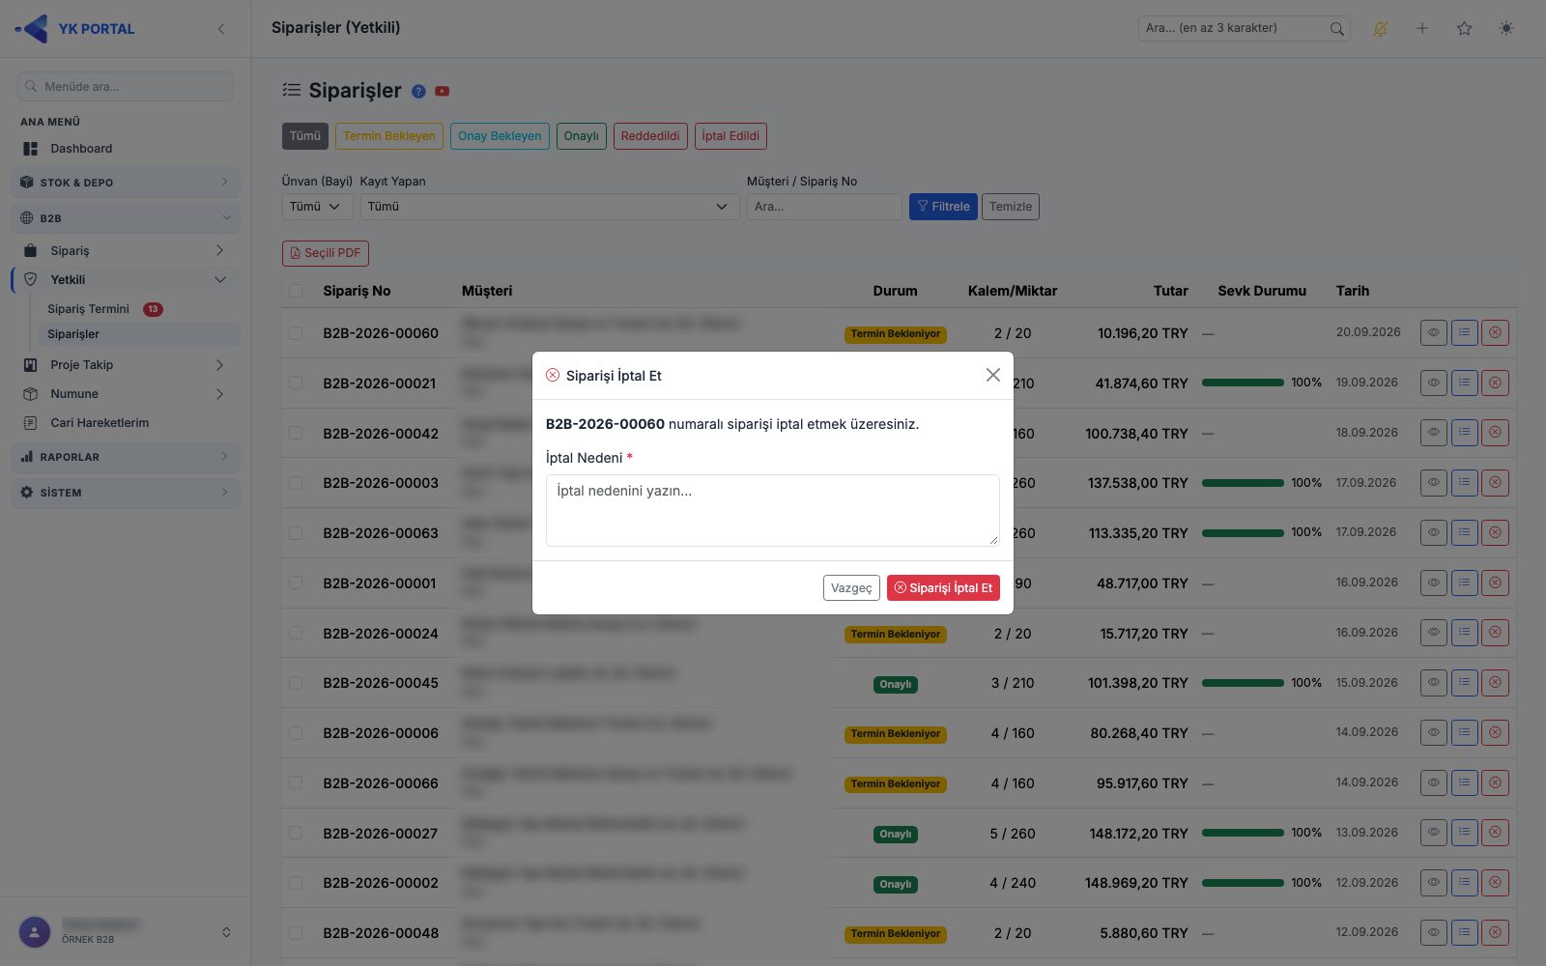The height and width of the screenshot is (966, 1546).
Task: Click the shipment progress bar for B2B-2026-00002
Action: point(1243,883)
